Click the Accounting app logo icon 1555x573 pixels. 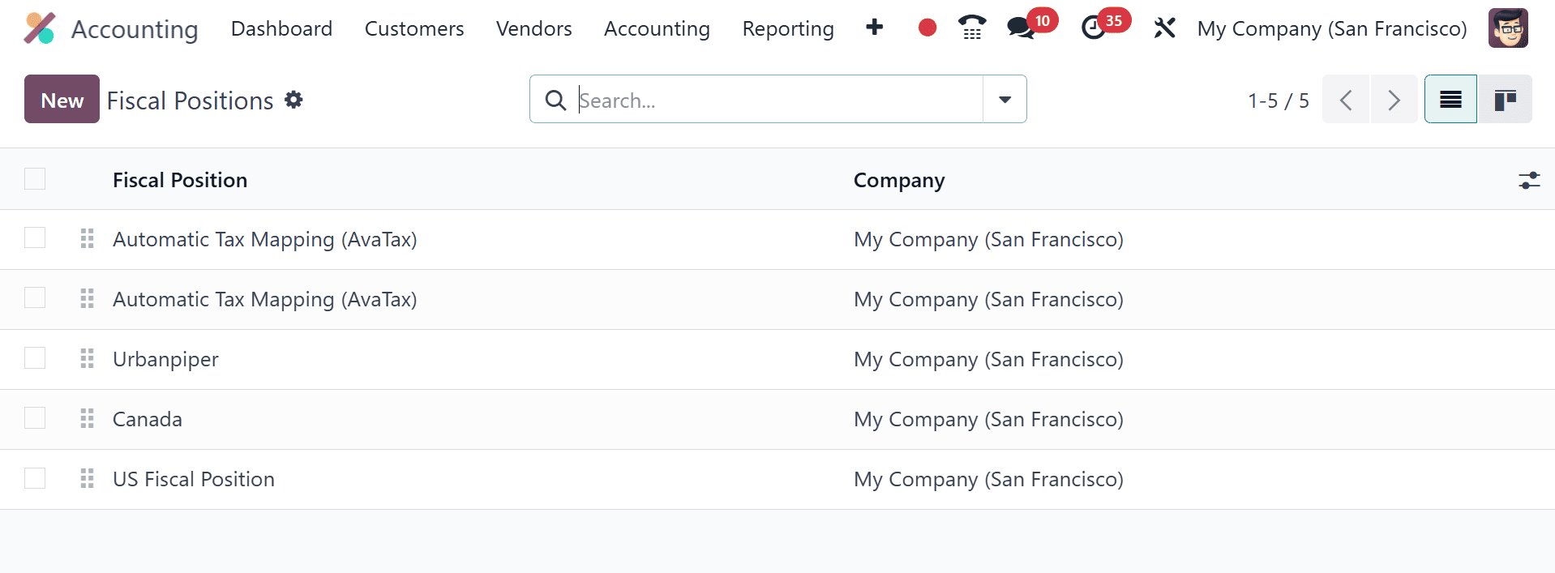click(39, 28)
